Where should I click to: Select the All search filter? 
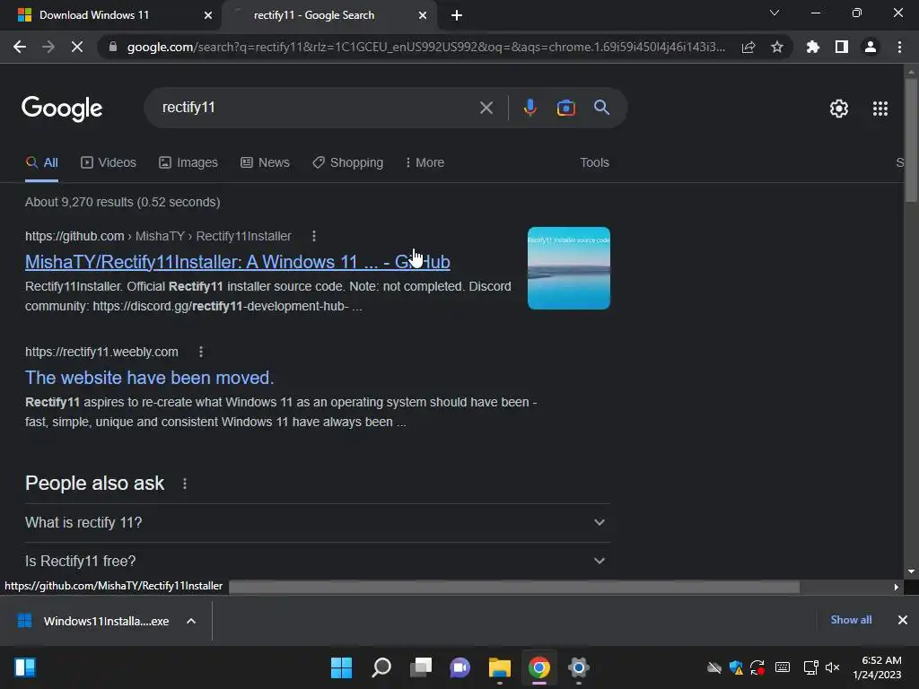pyautogui.click(x=41, y=162)
